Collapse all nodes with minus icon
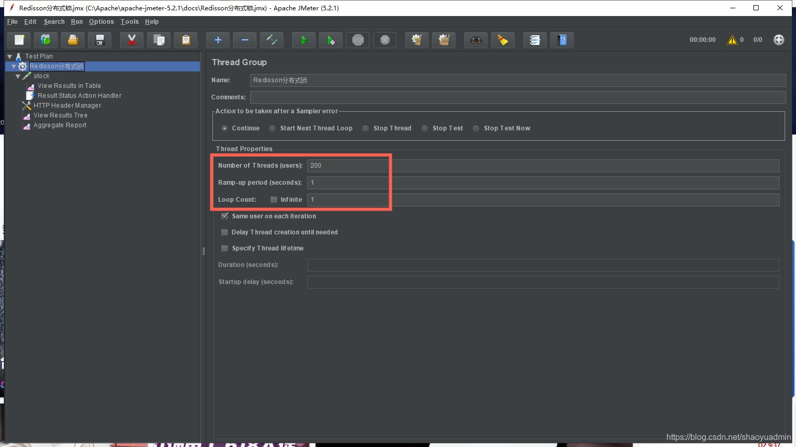The image size is (796, 447). click(245, 40)
